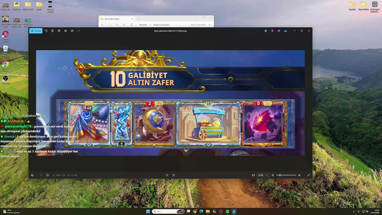Enter fullscreen with the expand arrows icon

(x=308, y=175)
